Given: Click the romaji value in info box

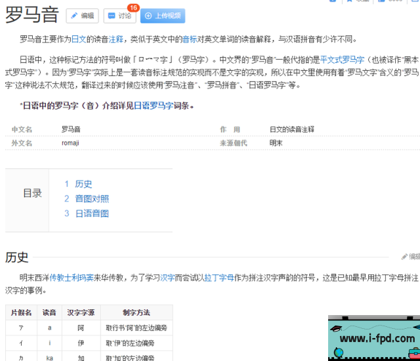Looking at the screenshot, I should click(70, 143).
